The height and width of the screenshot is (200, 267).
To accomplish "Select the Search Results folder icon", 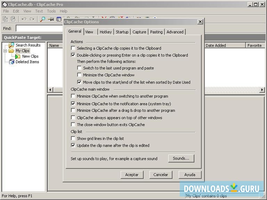I will tap(11, 45).
